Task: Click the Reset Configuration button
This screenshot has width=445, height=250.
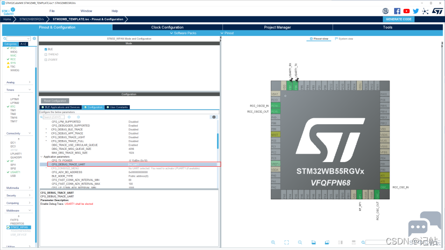Action: (x=55, y=101)
